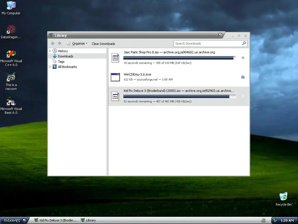Click Kid Pix Deluxe 3 progress bar

pyautogui.click(x=180, y=96)
